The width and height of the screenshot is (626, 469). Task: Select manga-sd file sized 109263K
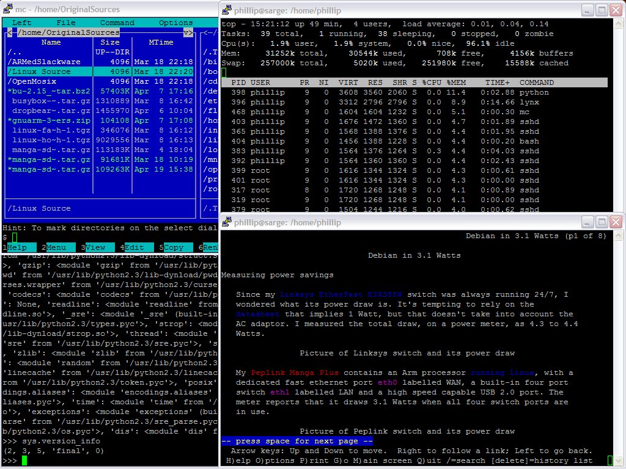point(100,169)
